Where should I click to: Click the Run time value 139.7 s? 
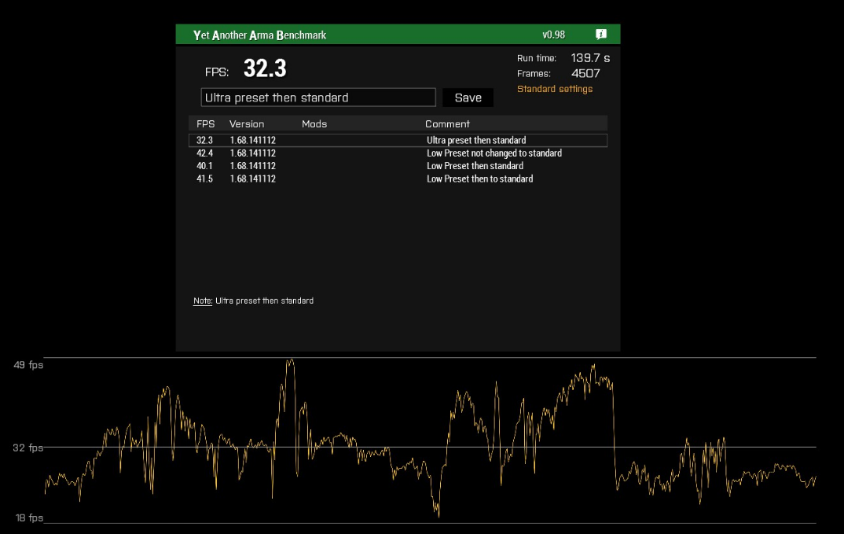590,57
